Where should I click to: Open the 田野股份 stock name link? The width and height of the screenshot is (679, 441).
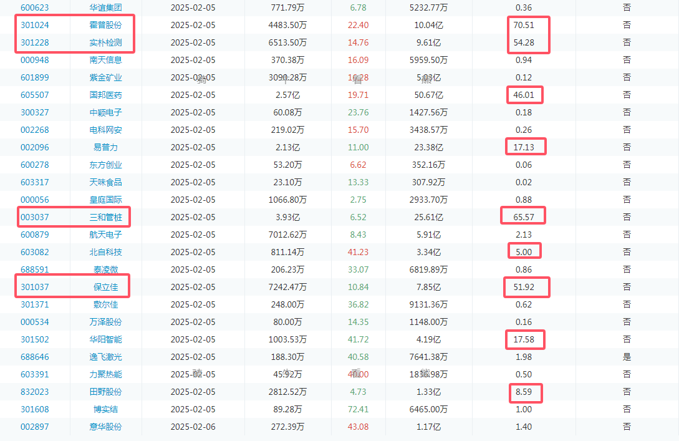click(105, 392)
